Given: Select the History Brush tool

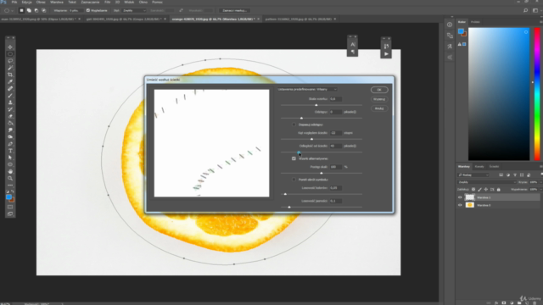Looking at the screenshot, I should tap(10, 109).
